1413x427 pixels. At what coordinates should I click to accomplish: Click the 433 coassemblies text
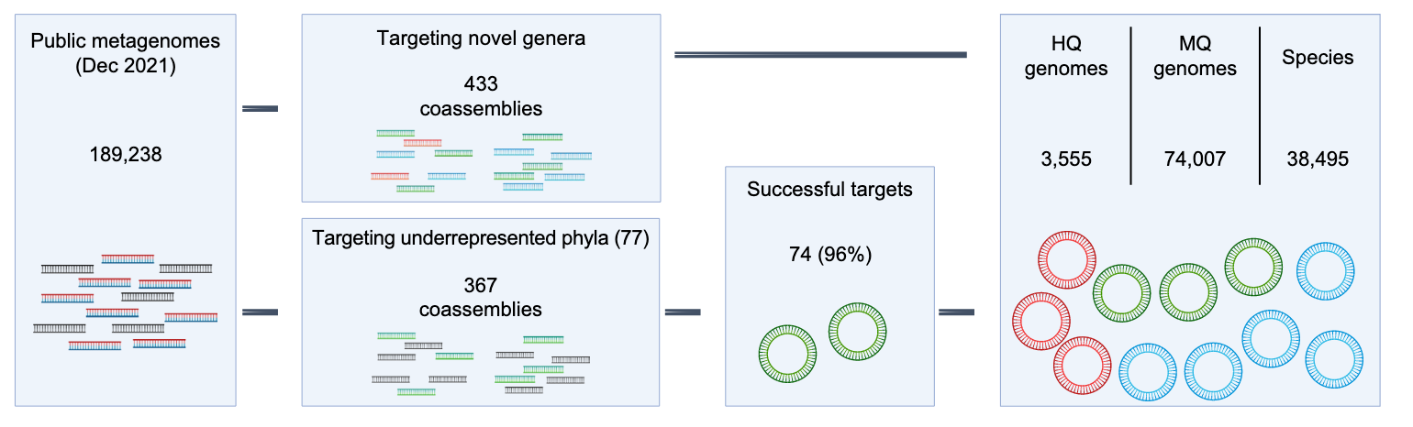click(x=481, y=96)
